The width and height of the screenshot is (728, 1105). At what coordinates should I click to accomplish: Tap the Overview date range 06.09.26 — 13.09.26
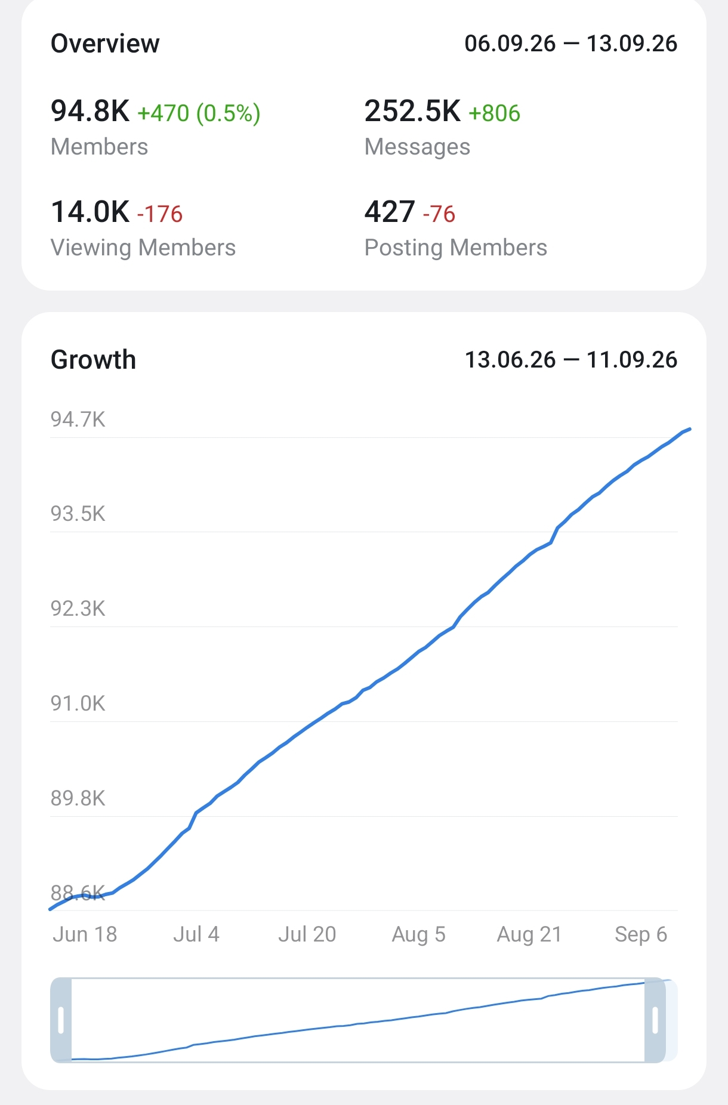(571, 44)
